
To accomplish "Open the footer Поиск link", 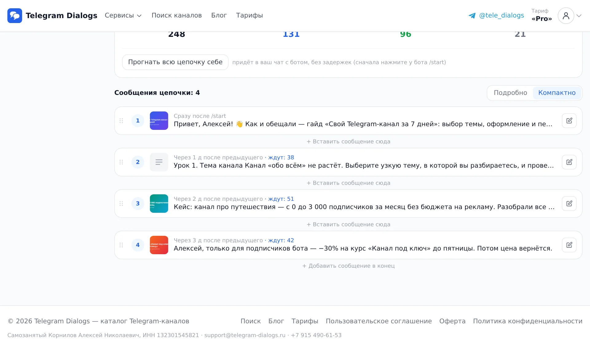I will [250, 321].
